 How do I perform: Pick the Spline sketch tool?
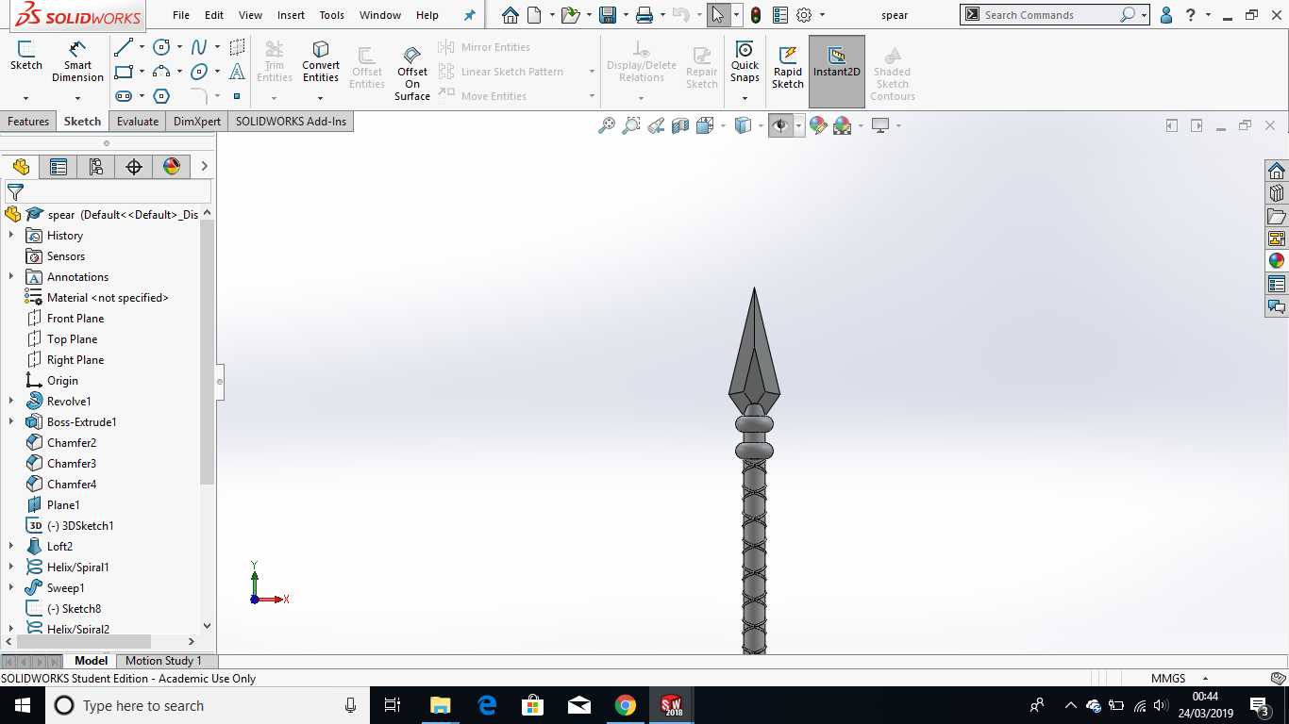[199, 47]
